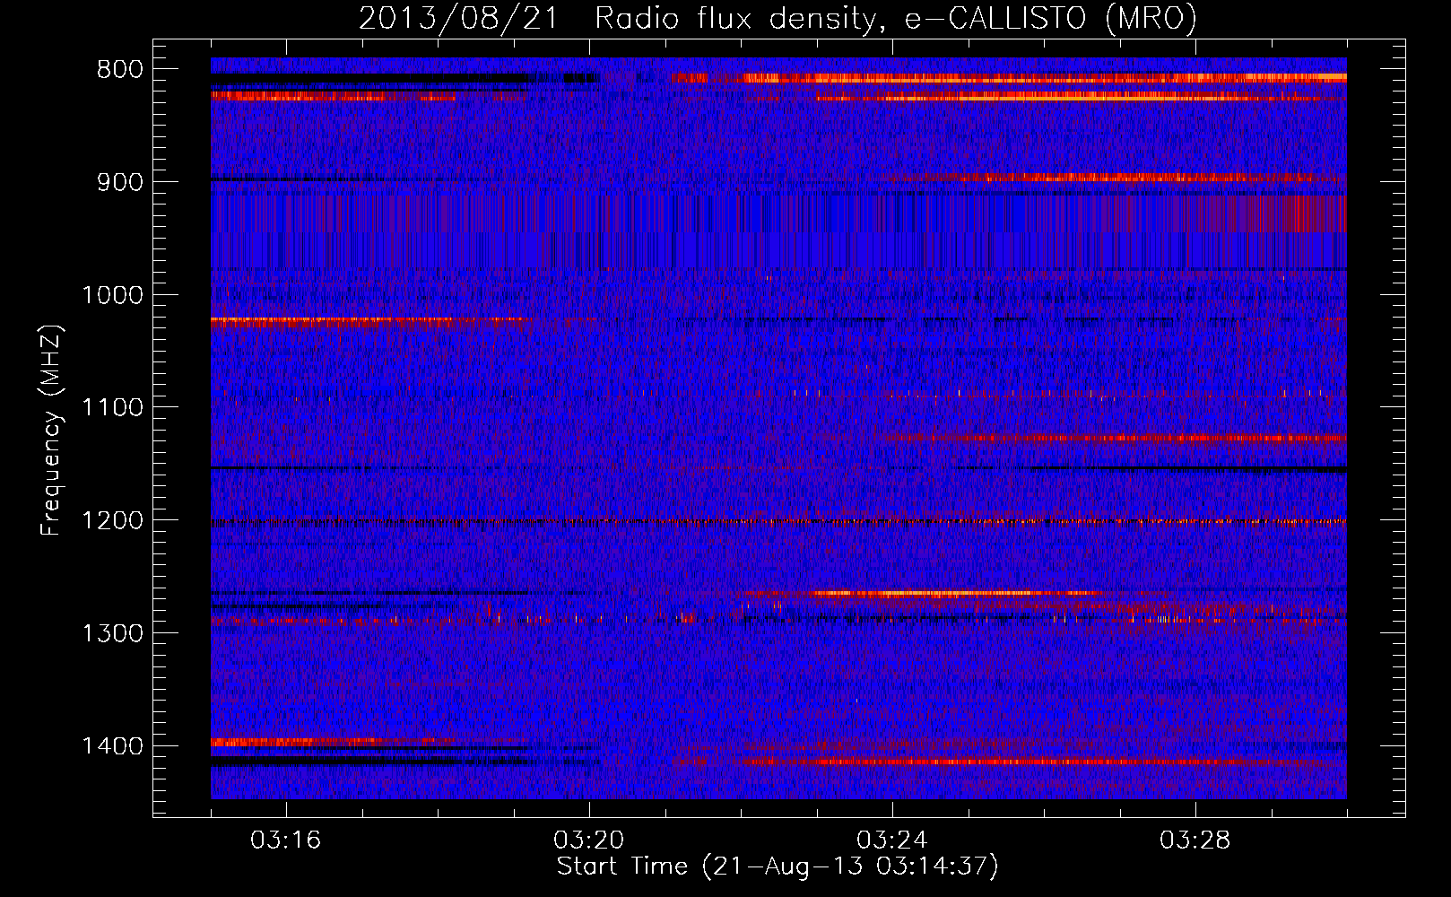Image resolution: width=1451 pixels, height=897 pixels.
Task: Click the 900 frequency axis label
Action: click(119, 182)
